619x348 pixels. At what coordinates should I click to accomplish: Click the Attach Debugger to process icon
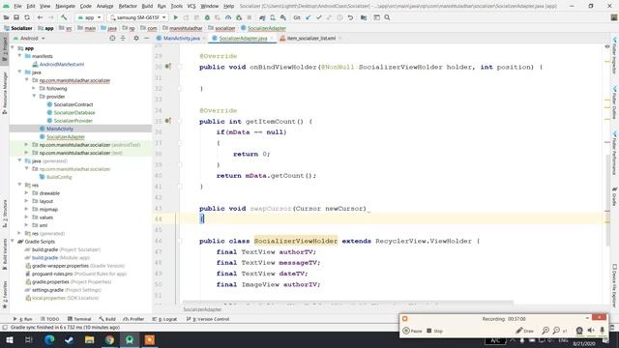tap(239, 17)
